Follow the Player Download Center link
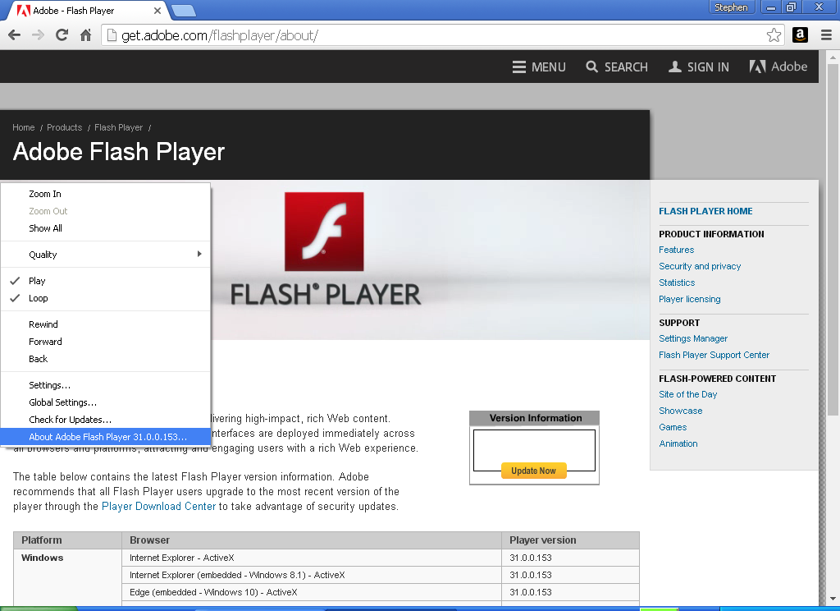The image size is (840, 611). tap(158, 506)
